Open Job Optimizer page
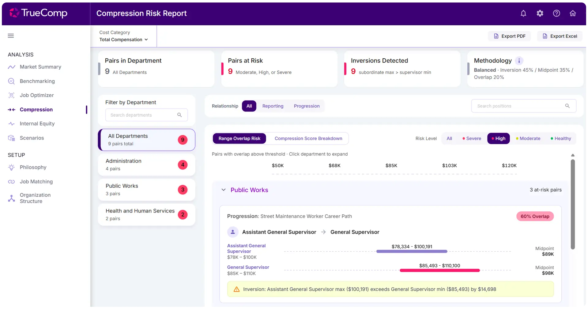This screenshot has width=588, height=309. pos(37,95)
